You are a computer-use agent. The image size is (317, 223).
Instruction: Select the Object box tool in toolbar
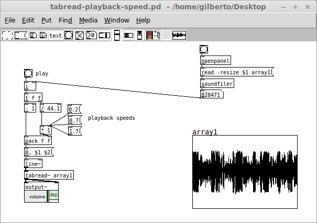point(8,35)
